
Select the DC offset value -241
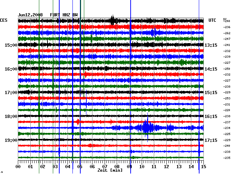click(227, 45)
